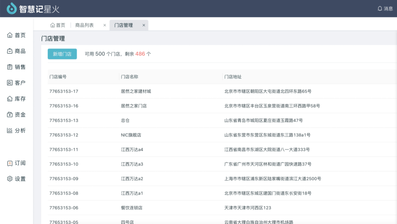
Task: Click the 门店编号 column header
Action: click(58, 77)
